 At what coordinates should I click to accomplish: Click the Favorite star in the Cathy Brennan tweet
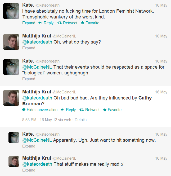(105, 110)
